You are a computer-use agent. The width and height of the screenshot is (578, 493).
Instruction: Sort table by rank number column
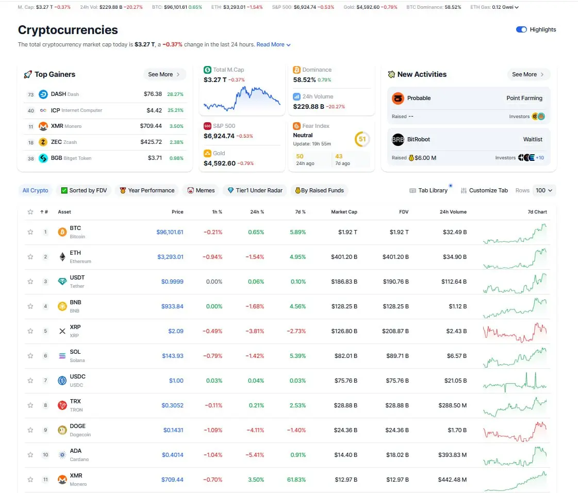tap(44, 211)
